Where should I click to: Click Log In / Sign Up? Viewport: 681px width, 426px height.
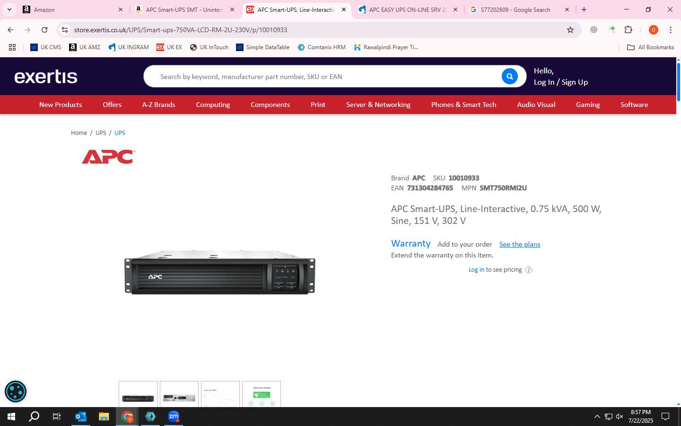coord(560,82)
